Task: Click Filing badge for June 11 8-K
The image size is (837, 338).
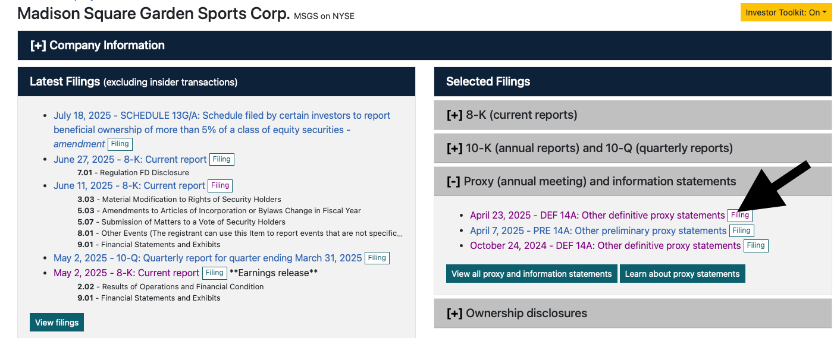Action: click(220, 185)
